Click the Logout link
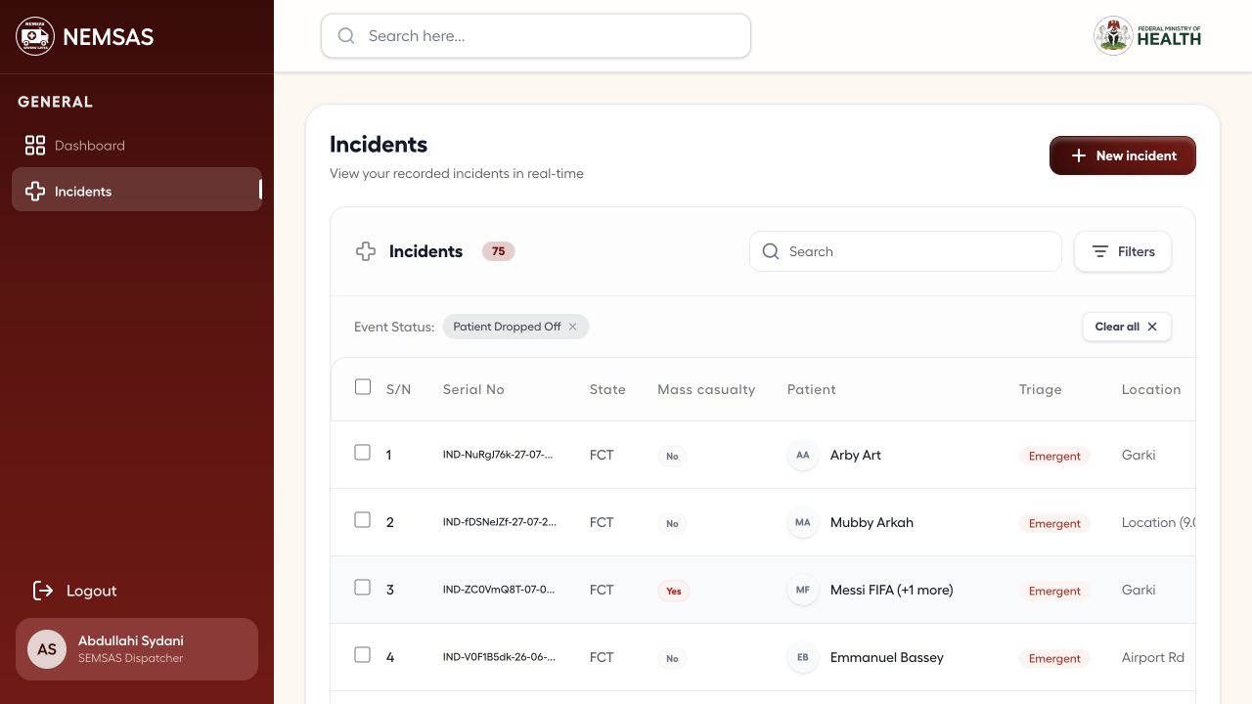This screenshot has height=704, width=1252. (x=75, y=591)
